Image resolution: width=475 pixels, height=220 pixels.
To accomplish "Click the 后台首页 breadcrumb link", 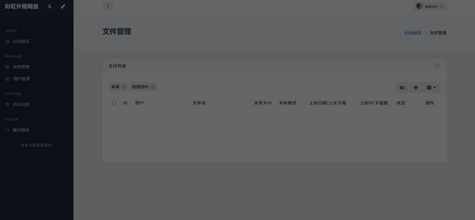I will [413, 33].
